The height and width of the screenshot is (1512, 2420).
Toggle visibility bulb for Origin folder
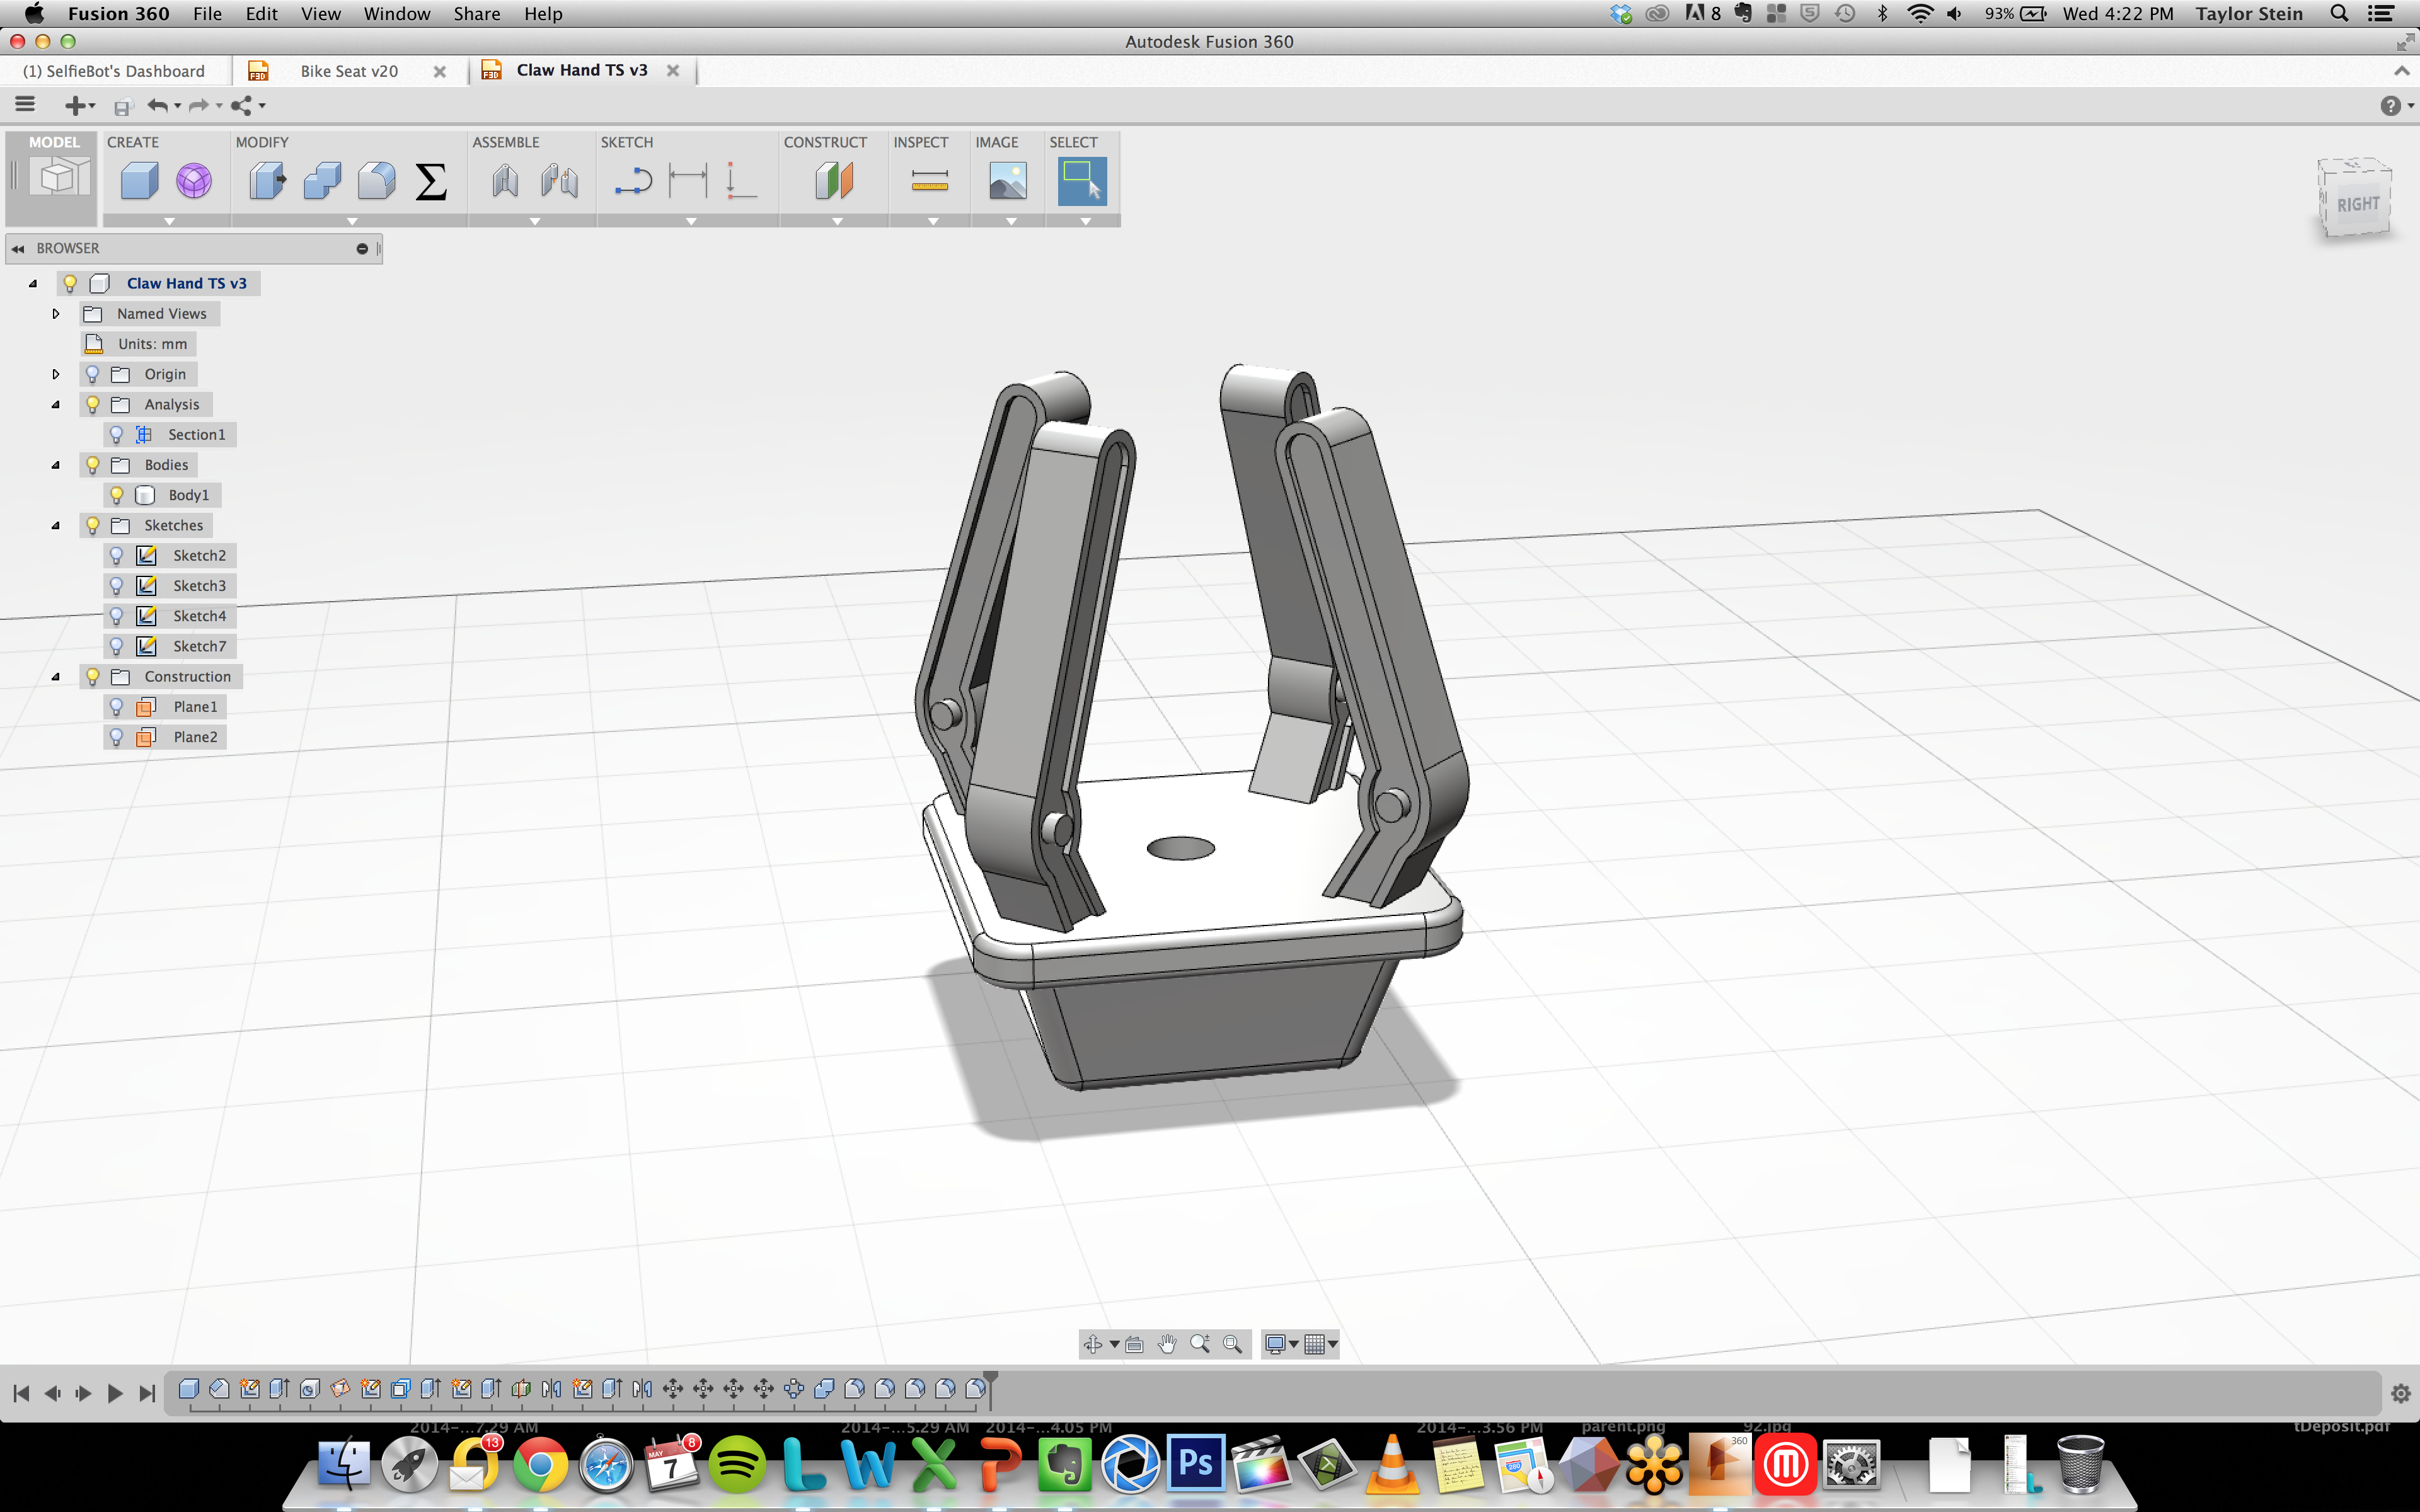(x=92, y=374)
